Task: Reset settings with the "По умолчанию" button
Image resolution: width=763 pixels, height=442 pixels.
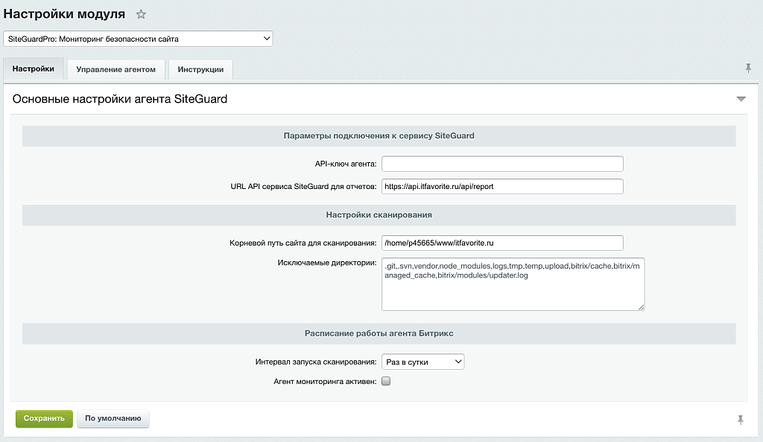Action: coord(113,418)
